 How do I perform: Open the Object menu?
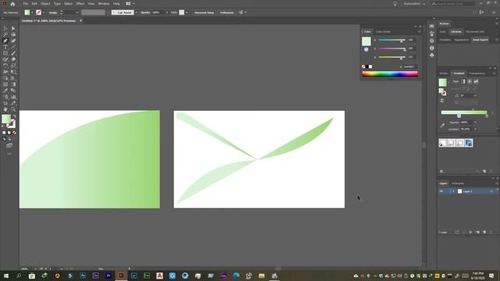pos(45,4)
